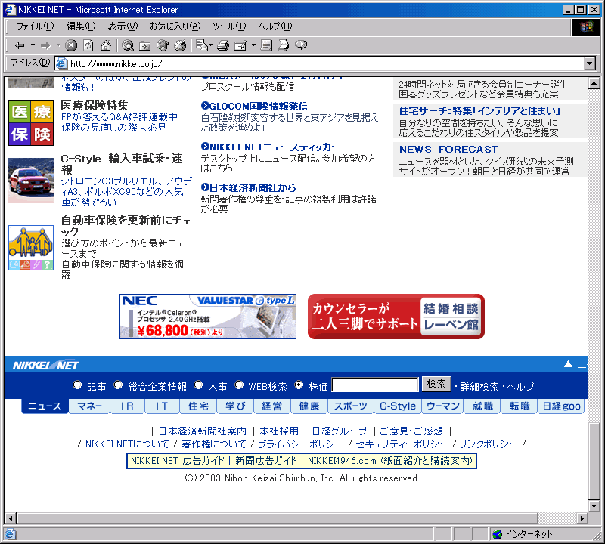The width and height of the screenshot is (605, 544).
Task: Open the プライバシーポリシー footer link
Action: [300, 444]
